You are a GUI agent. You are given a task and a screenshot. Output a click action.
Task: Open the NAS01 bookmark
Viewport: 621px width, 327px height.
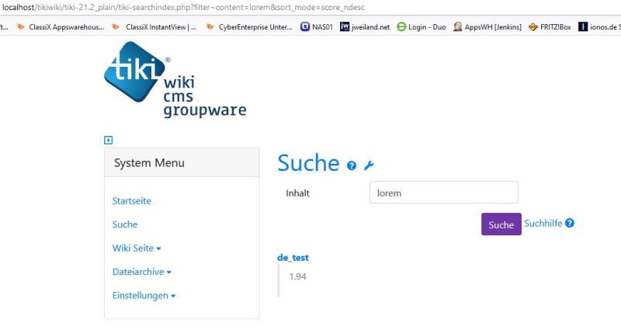[x=317, y=27]
